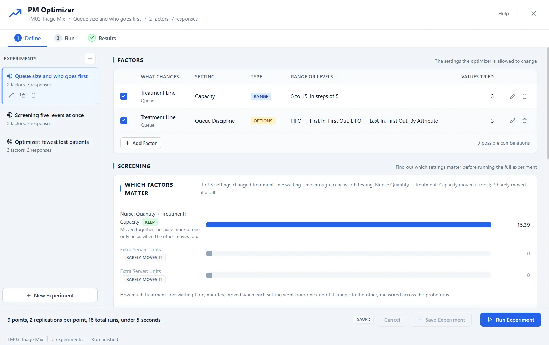Screen dimensions: 549x345
Task: Click '5 to 15, in steps of 5' text
Action: (315, 96)
